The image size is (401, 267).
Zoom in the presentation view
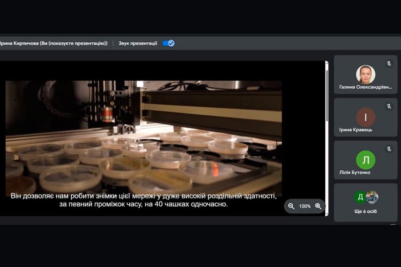[318, 206]
